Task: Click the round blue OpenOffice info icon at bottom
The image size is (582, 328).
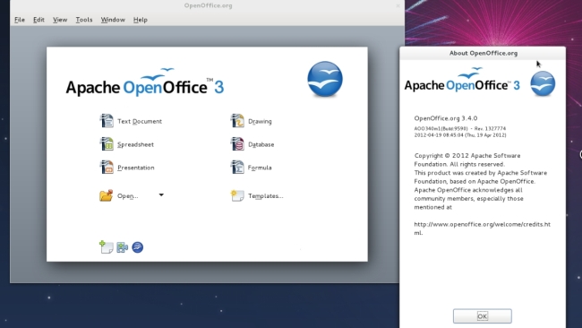Action: coord(138,247)
